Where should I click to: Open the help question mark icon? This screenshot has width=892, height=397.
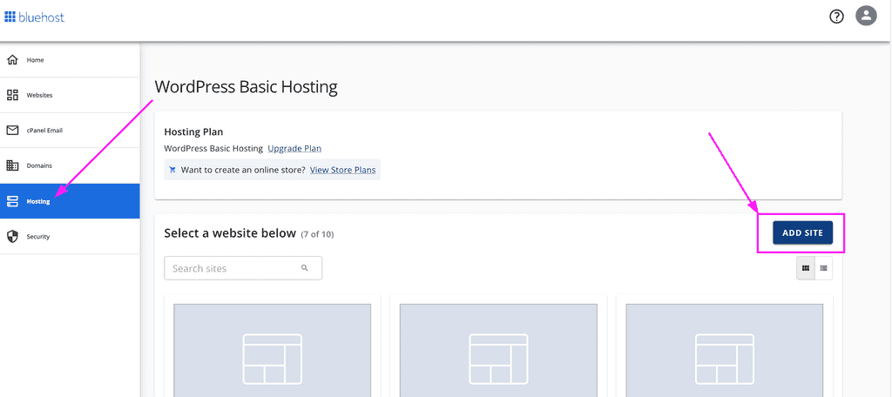point(836,17)
